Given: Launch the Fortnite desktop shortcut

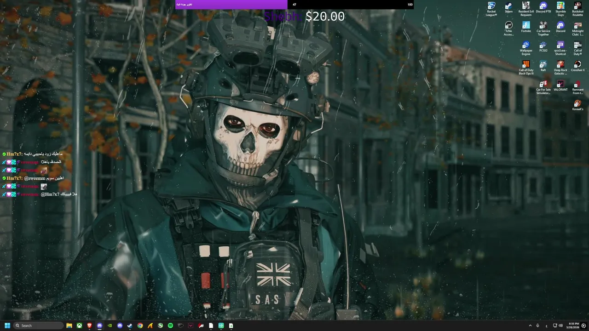Looking at the screenshot, I should (x=526, y=27).
